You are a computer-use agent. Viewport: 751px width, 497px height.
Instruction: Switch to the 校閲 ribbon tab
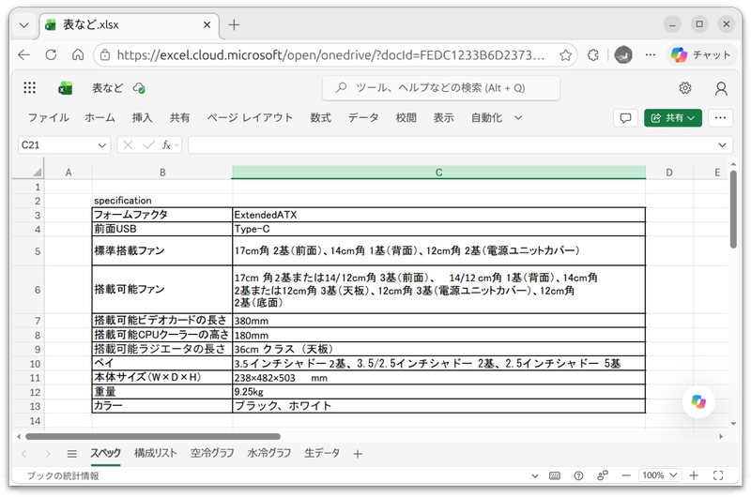tap(406, 117)
